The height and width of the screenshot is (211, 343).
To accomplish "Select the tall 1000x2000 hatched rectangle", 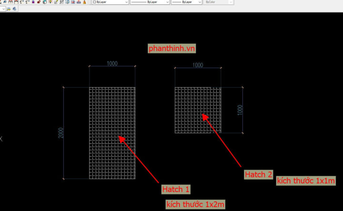I will pyautogui.click(x=112, y=133).
